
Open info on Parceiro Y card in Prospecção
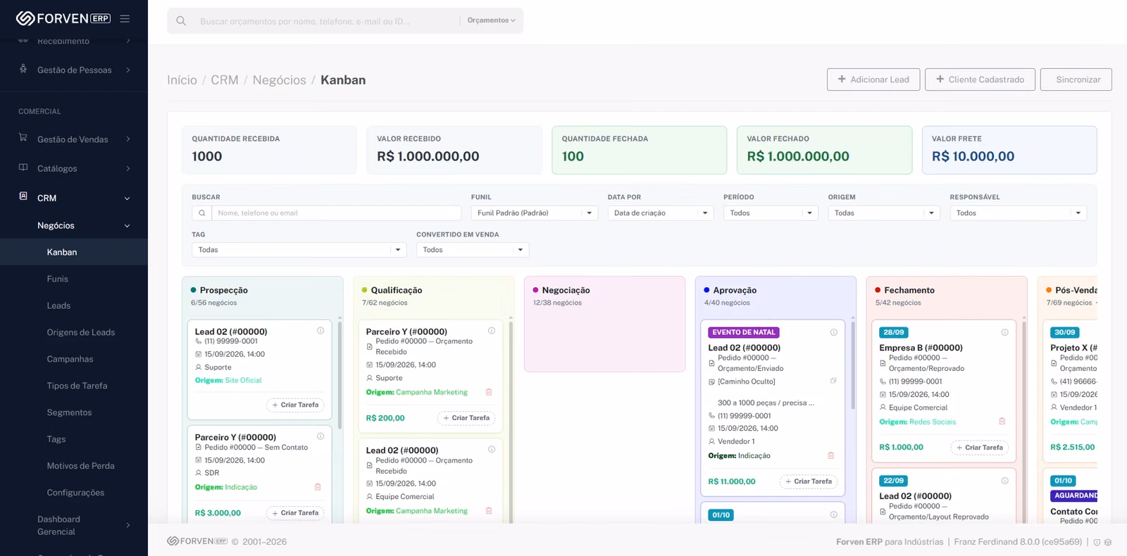tap(320, 436)
